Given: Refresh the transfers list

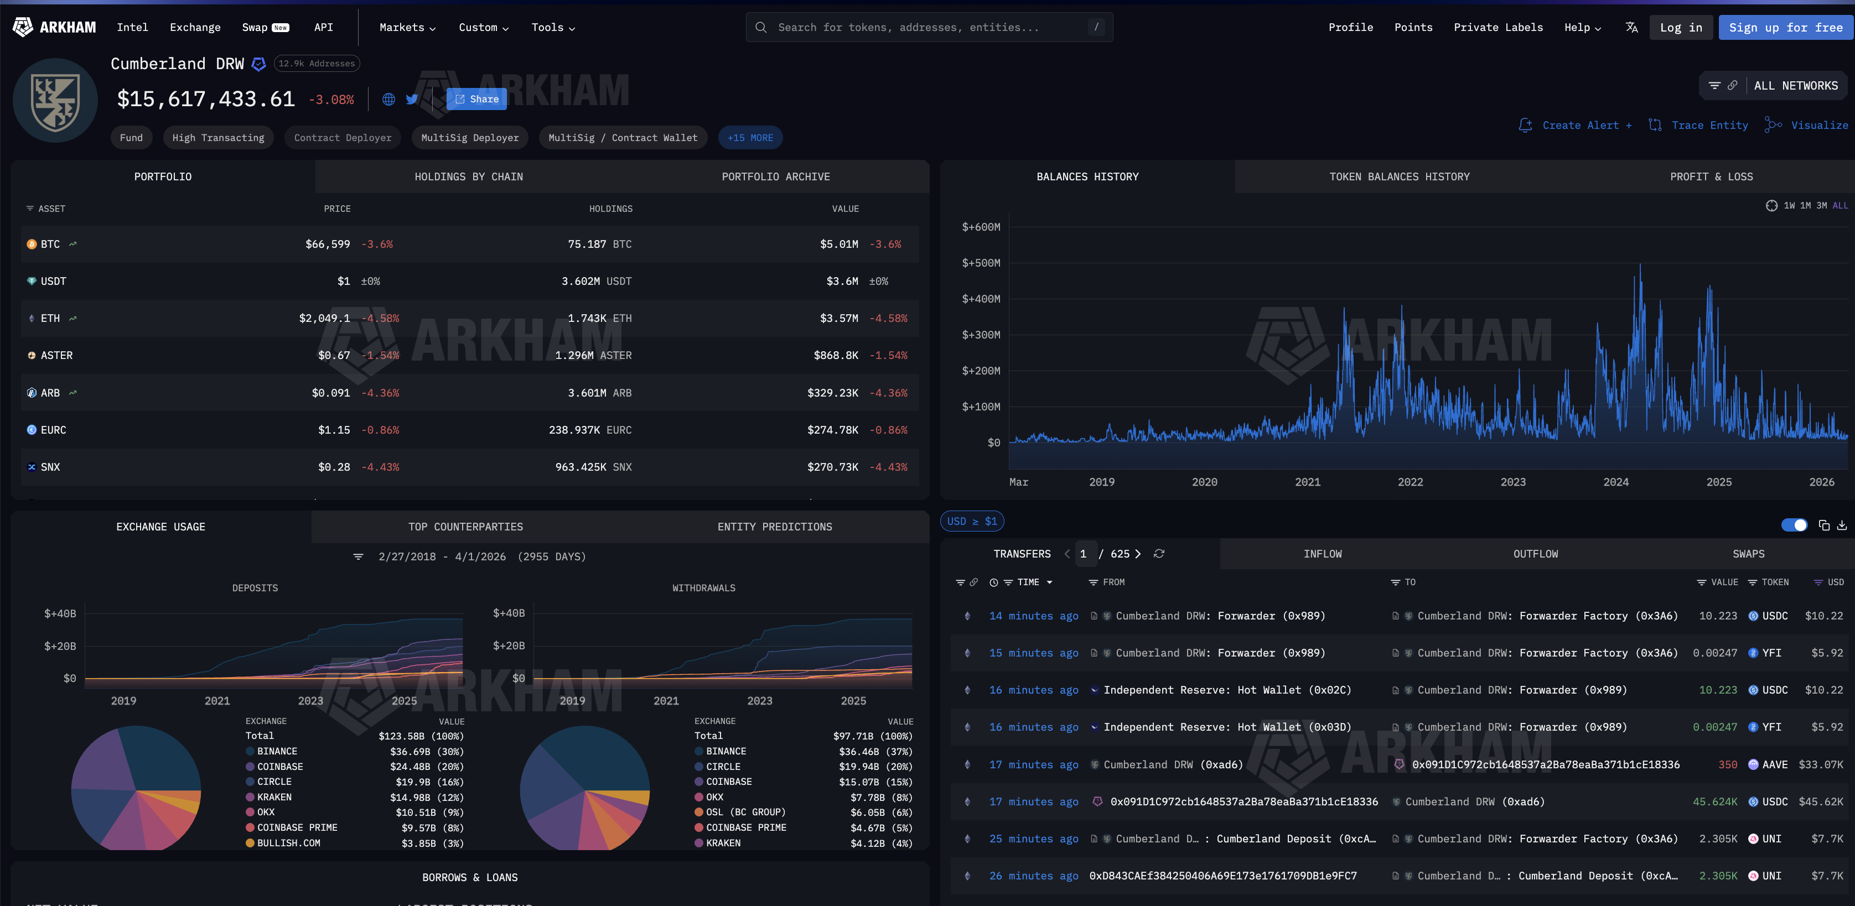Looking at the screenshot, I should tap(1159, 553).
